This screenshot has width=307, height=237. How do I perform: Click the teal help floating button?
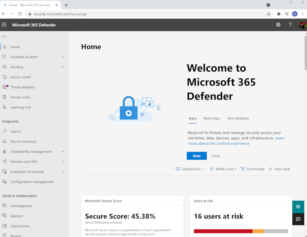coord(298,207)
